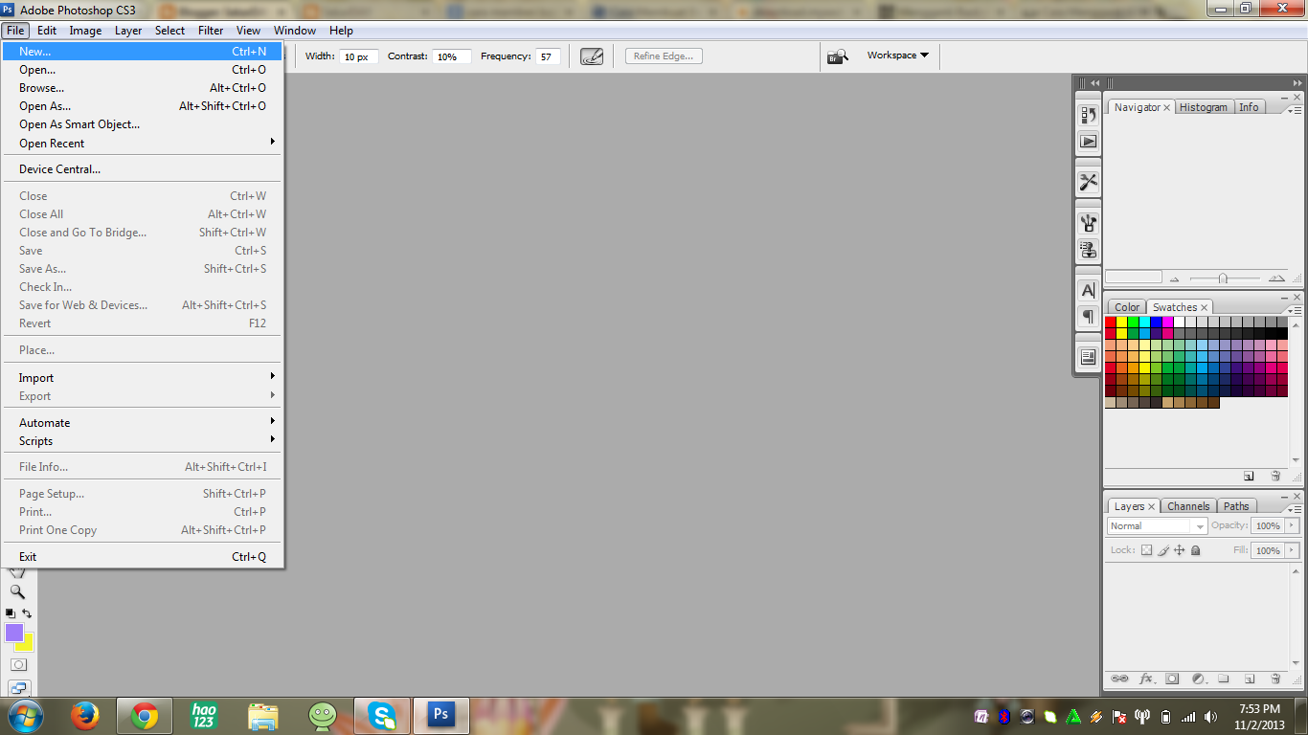Open the Layer Comps panel icon
The image size is (1308, 735).
click(1089, 357)
